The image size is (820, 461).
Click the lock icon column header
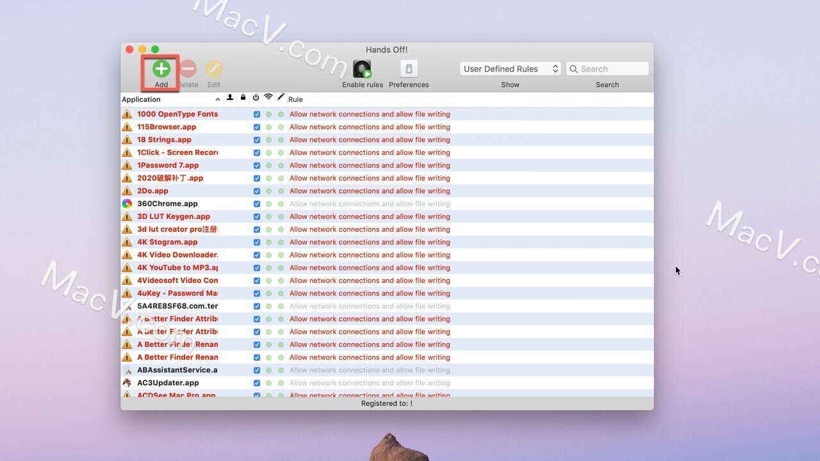coord(243,98)
